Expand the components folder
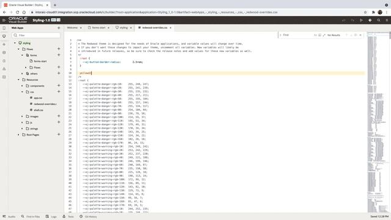This screenshot has width=391, height=220. pyautogui.click(x=22, y=86)
